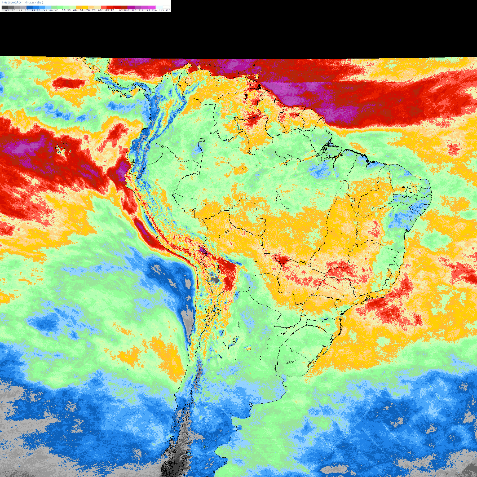
Task: Select the purple swatch above 10.5
Action: point(131,7)
